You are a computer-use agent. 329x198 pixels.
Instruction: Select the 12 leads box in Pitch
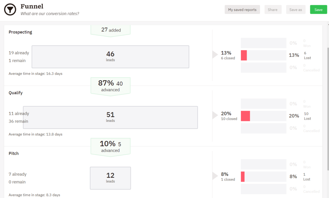point(110,178)
